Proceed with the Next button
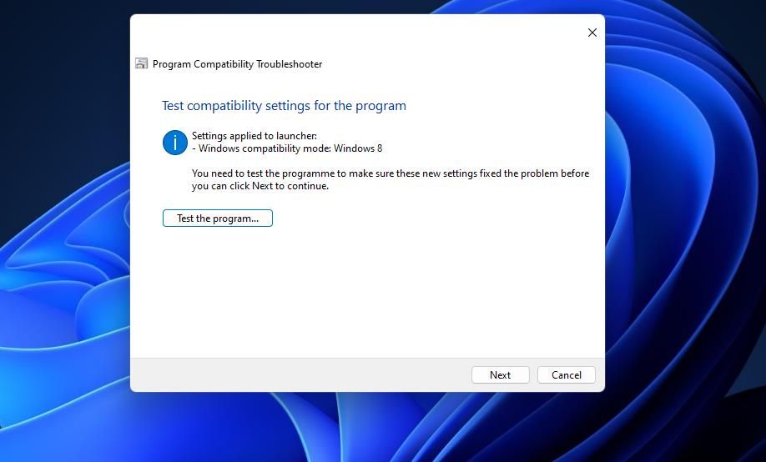The width and height of the screenshot is (766, 462). click(501, 375)
